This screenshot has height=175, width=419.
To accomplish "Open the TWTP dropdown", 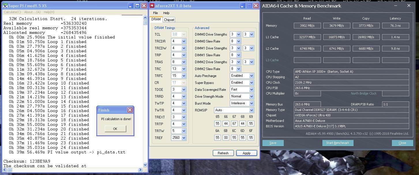I will pyautogui.click(x=184, y=103).
